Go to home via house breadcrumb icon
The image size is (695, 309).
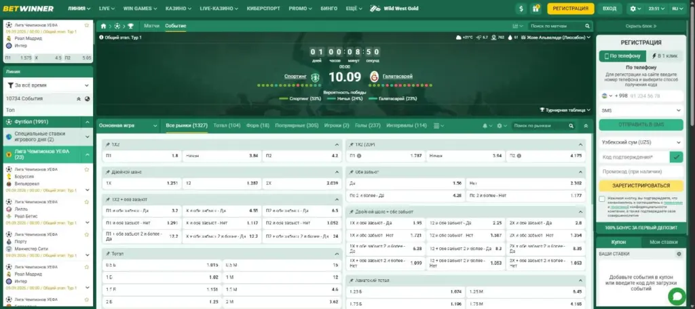(x=103, y=26)
